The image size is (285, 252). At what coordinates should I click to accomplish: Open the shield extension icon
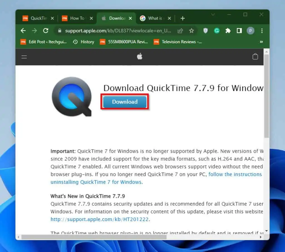(205, 31)
